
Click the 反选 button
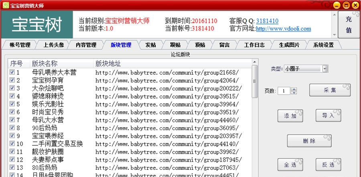328,165
